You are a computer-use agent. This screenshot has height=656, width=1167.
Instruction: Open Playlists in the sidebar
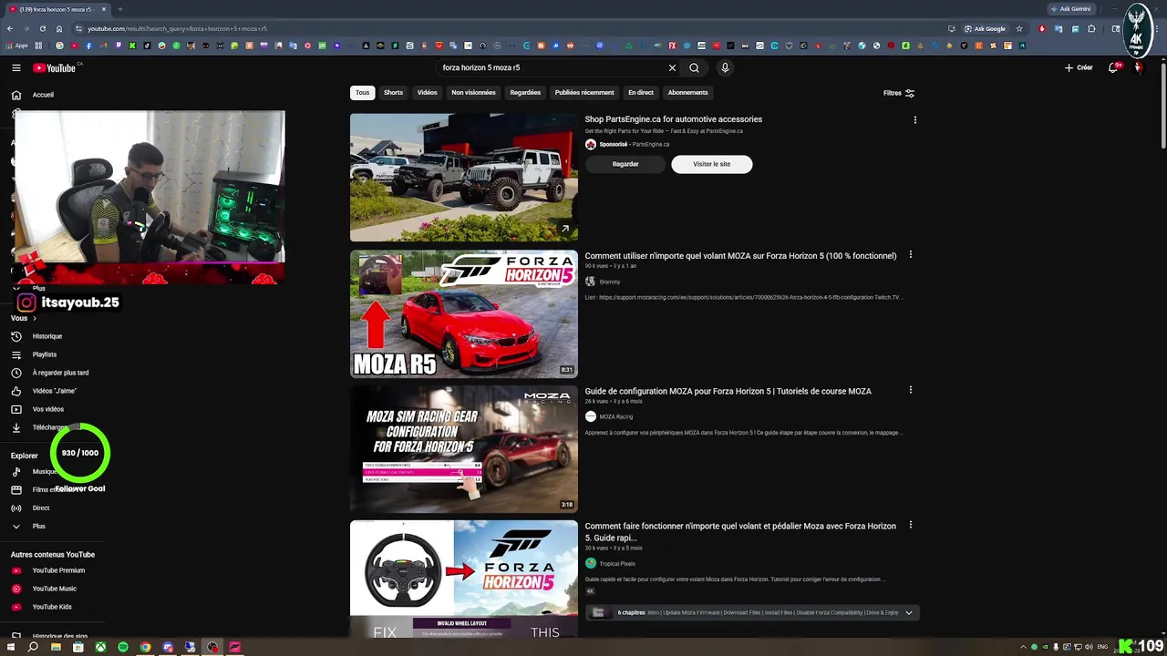pos(45,354)
